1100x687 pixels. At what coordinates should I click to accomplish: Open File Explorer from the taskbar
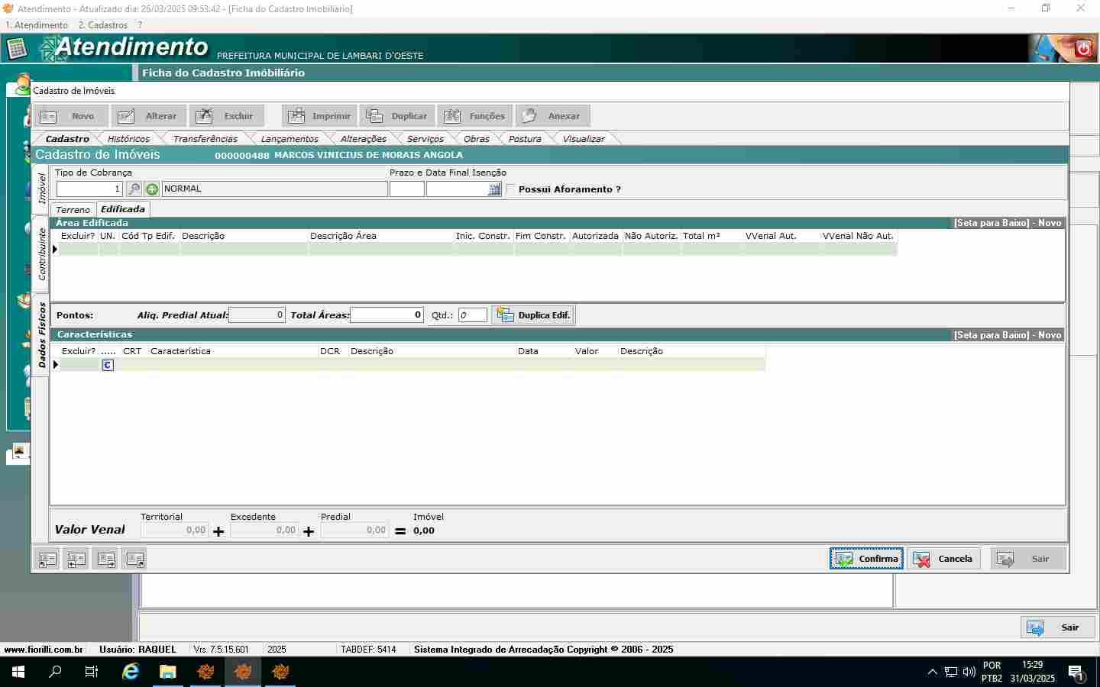(x=167, y=672)
